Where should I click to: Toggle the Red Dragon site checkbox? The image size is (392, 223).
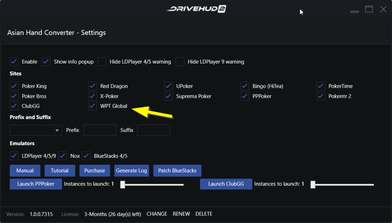[x=93, y=86]
